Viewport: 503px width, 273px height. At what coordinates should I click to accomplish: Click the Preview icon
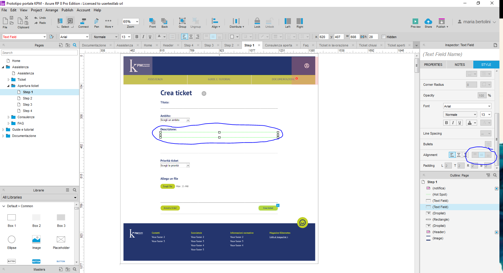(415, 21)
